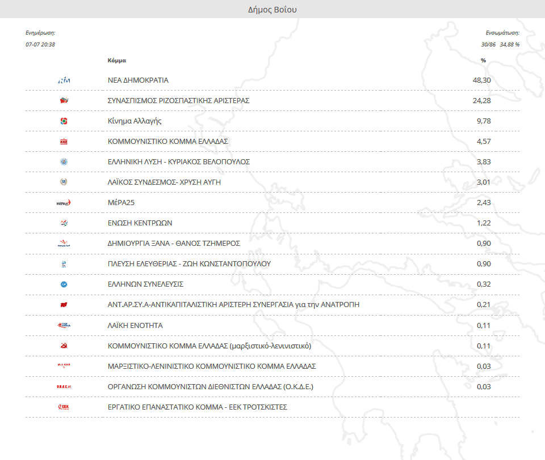The width and height of the screenshot is (545, 460).
Task: Select the ΜέΡΑ25 party name
Action: (x=121, y=203)
